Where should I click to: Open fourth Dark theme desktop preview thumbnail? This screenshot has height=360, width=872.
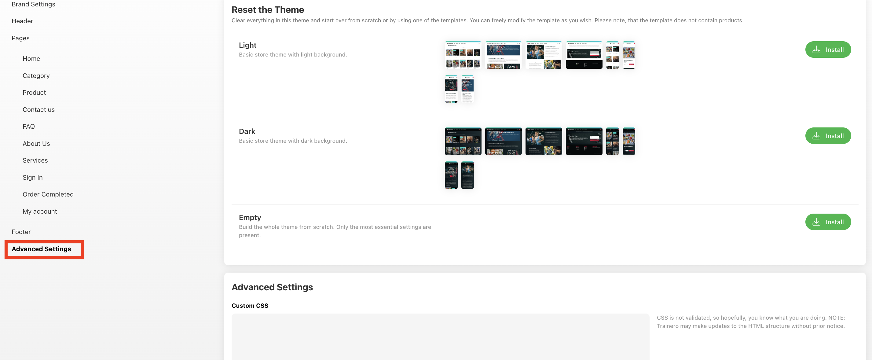pos(584,141)
